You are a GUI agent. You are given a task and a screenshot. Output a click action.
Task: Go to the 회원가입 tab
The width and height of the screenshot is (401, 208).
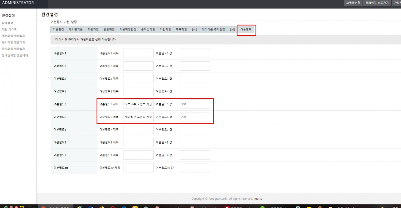tap(93, 30)
